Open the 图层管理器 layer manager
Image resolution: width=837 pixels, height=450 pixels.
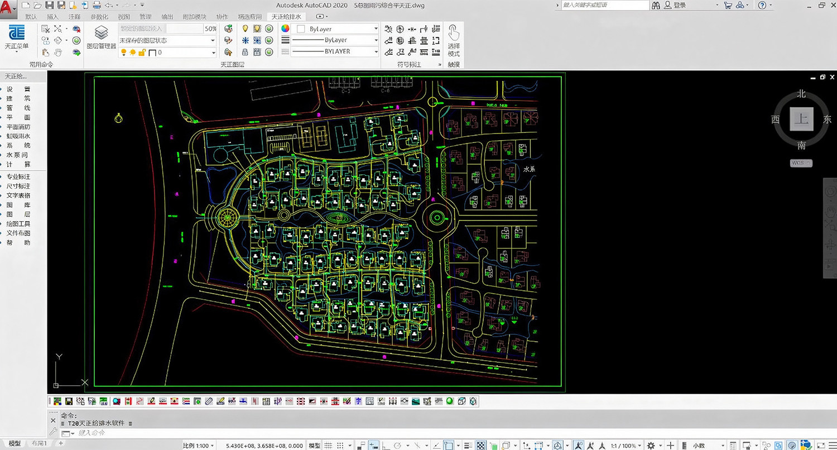[x=101, y=37]
